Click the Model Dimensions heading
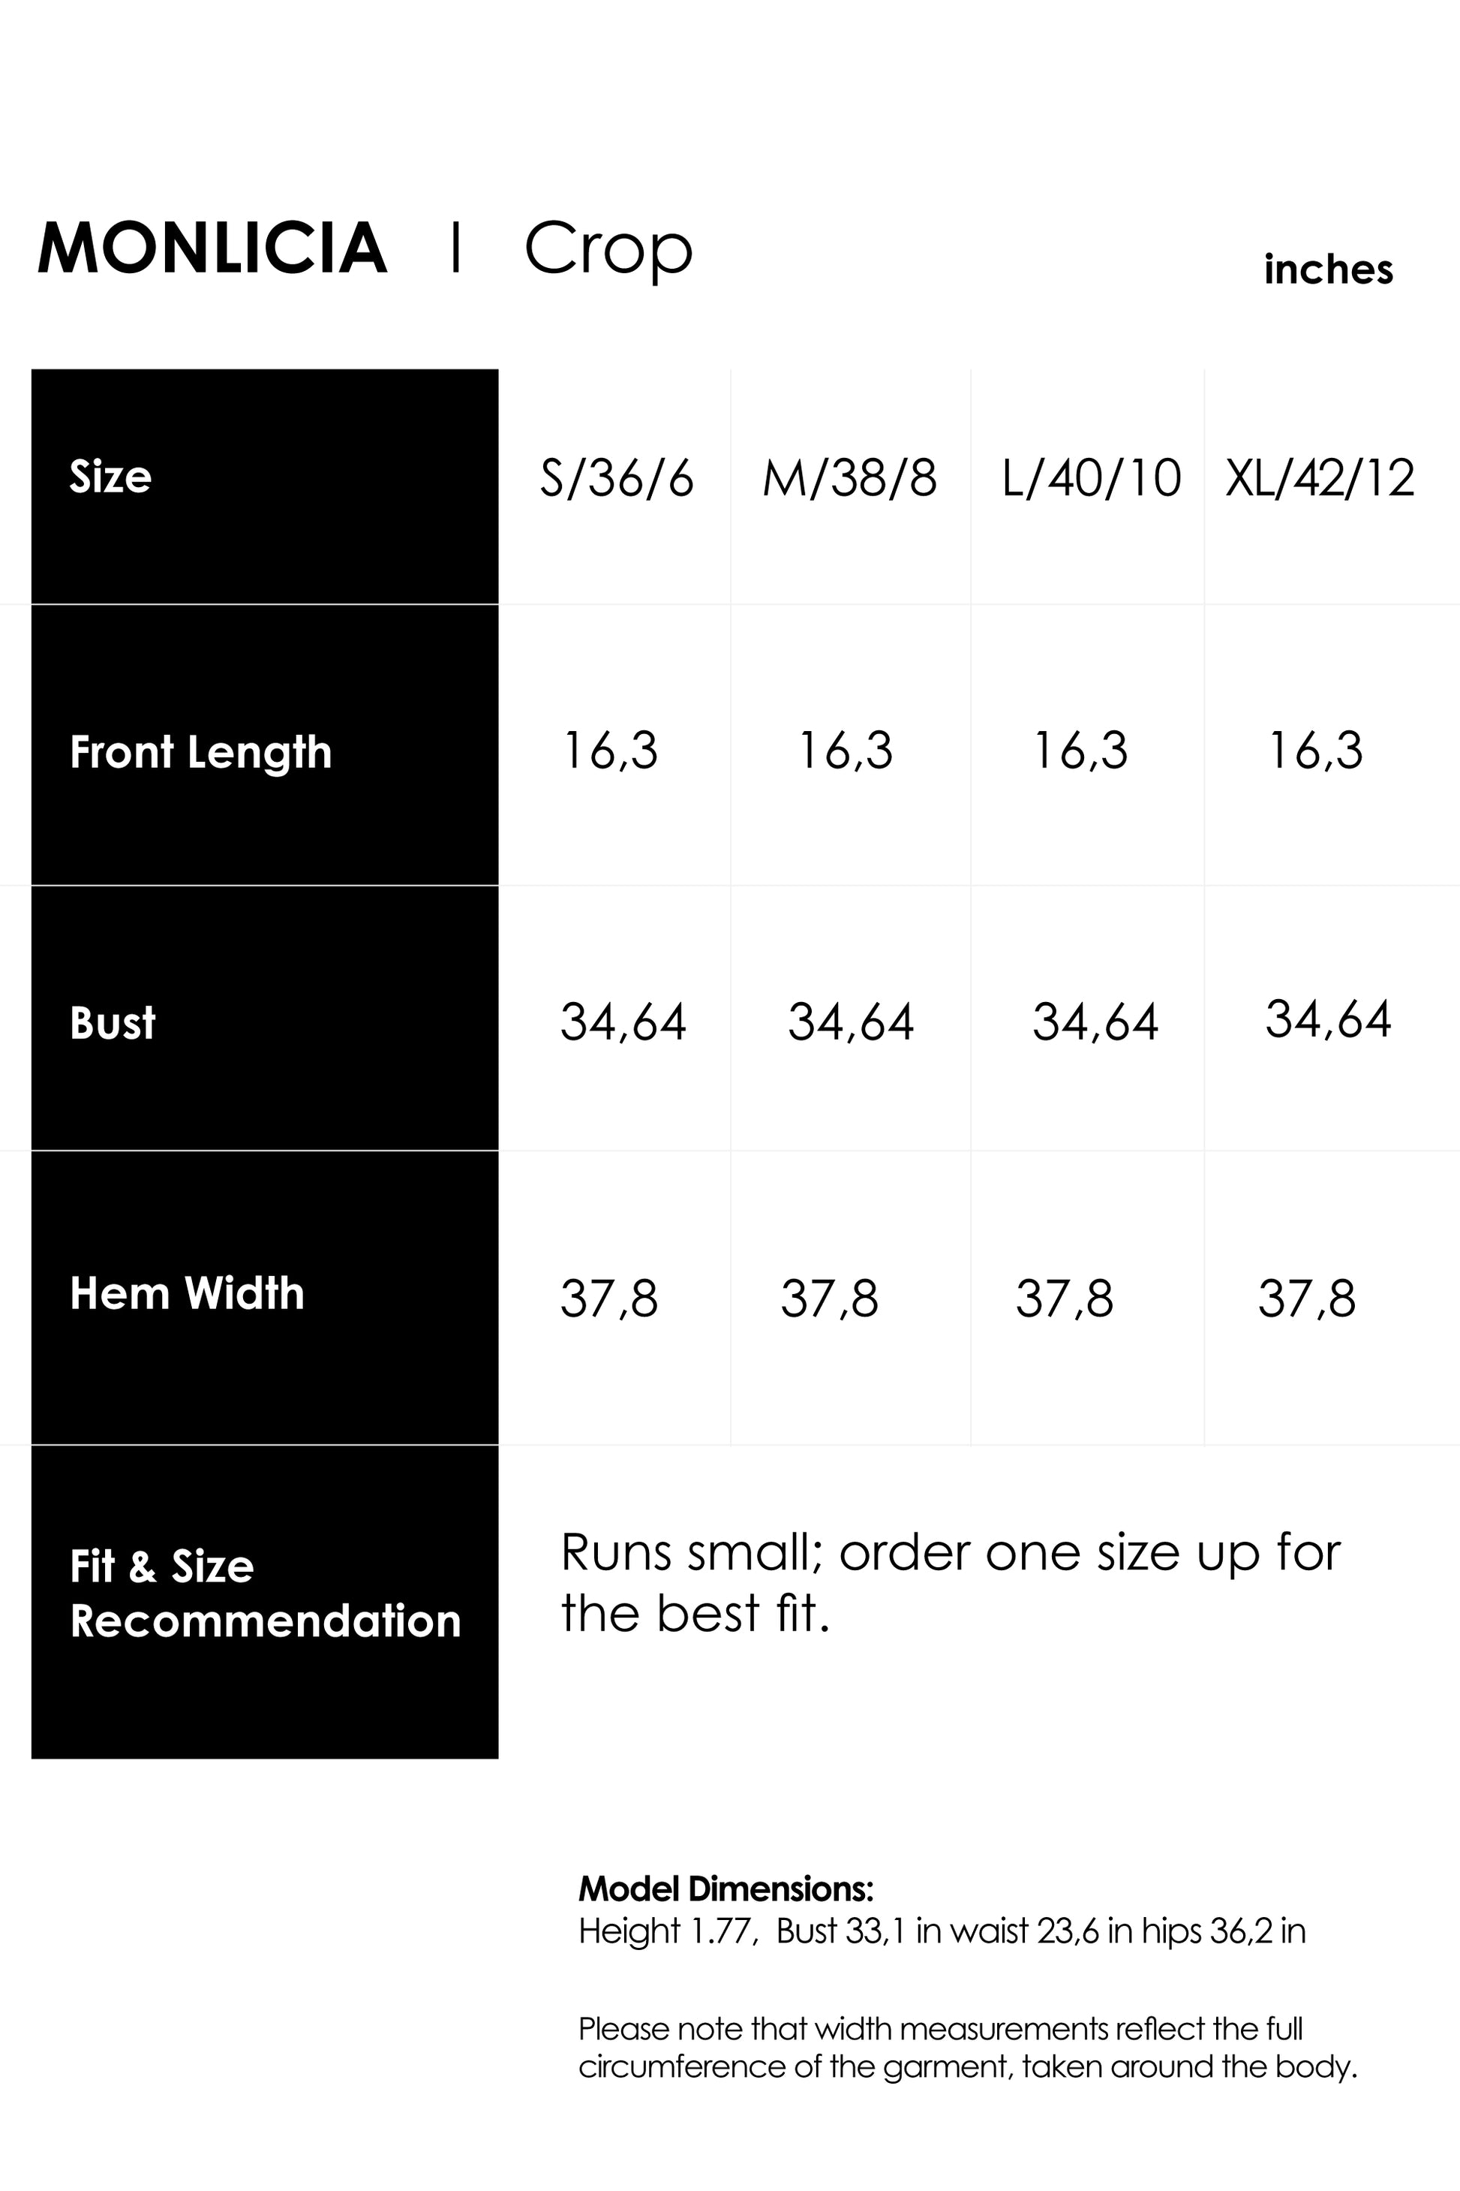 (x=726, y=1889)
